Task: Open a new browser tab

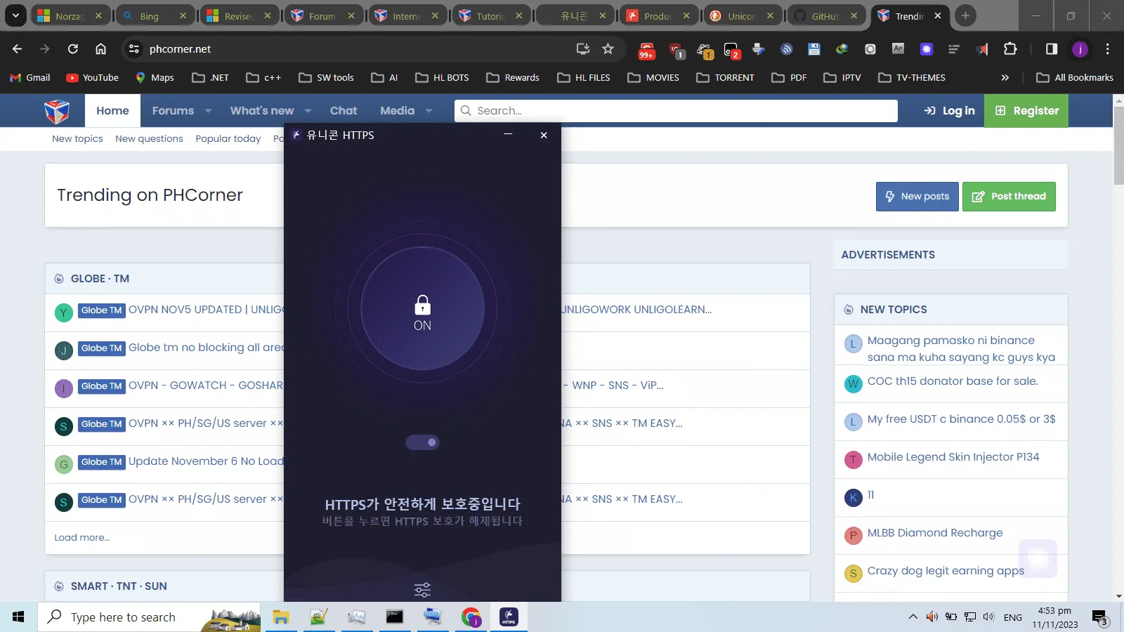Action: [965, 15]
